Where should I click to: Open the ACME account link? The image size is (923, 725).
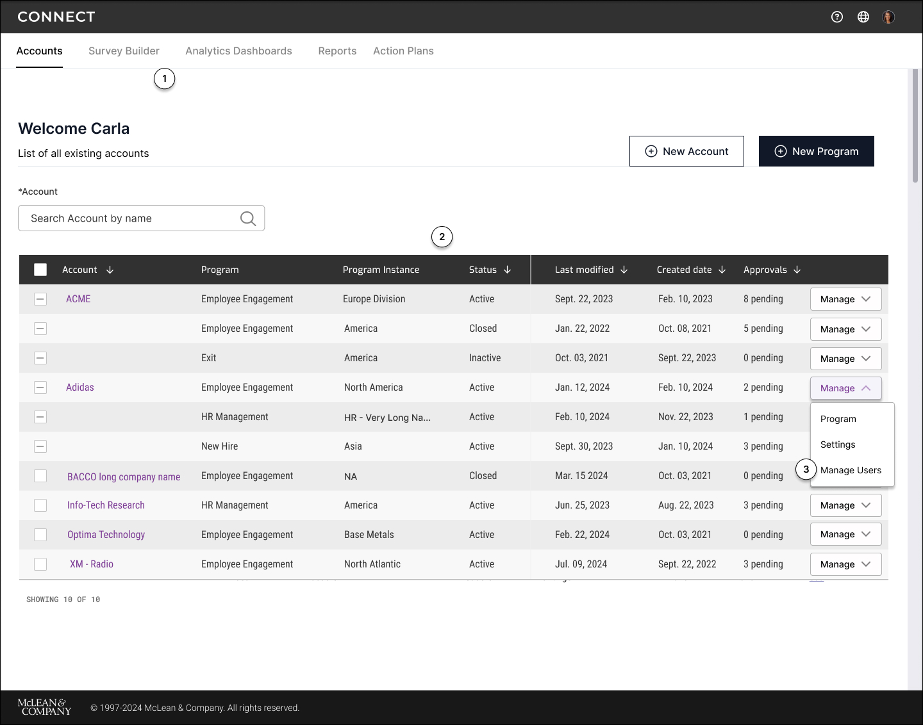pyautogui.click(x=78, y=299)
